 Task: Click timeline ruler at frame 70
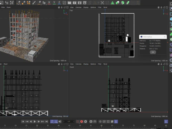(x=123, y=125)
